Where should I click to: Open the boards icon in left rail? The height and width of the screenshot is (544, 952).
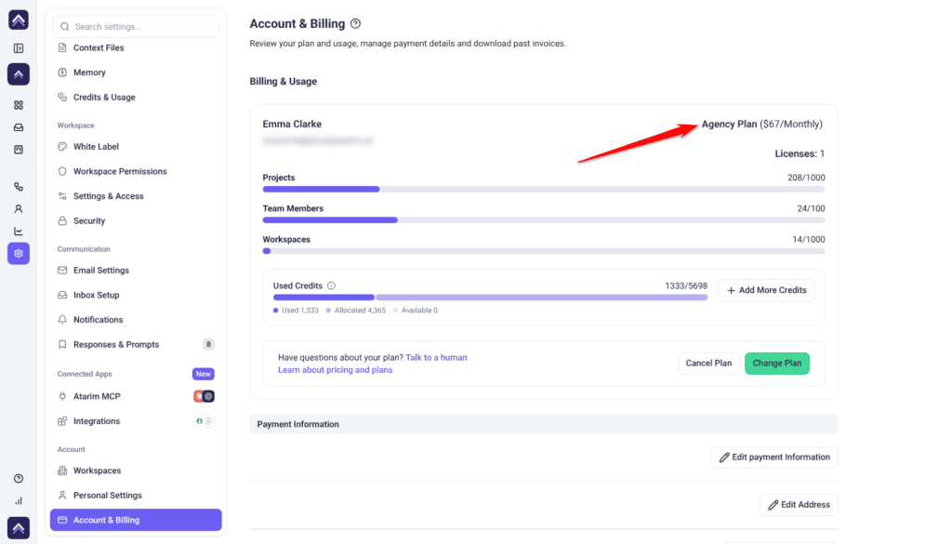coord(19,150)
